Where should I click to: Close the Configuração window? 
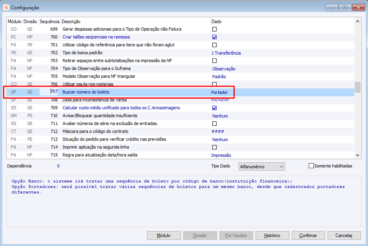(x=358, y=7)
